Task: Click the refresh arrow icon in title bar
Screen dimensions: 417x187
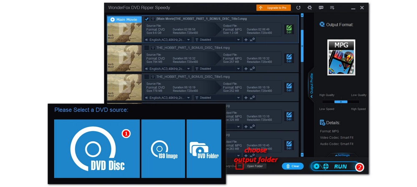Action: [299, 7]
